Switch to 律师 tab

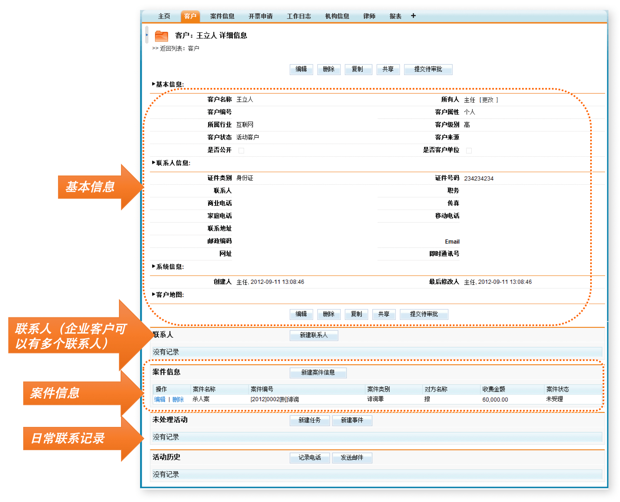pyautogui.click(x=369, y=16)
